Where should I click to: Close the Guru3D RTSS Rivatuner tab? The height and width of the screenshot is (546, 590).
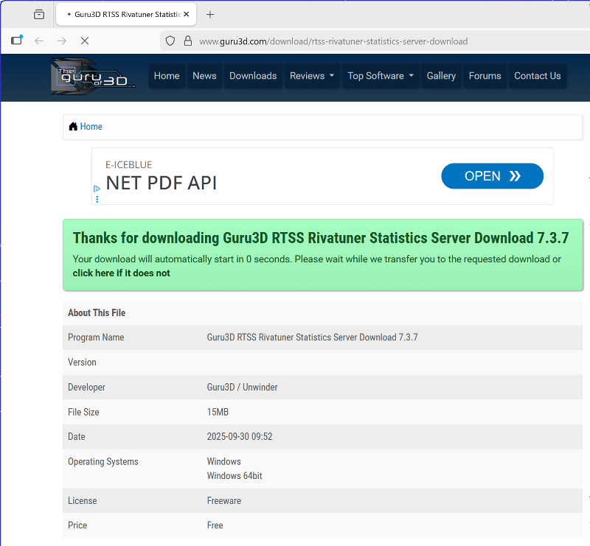(187, 15)
